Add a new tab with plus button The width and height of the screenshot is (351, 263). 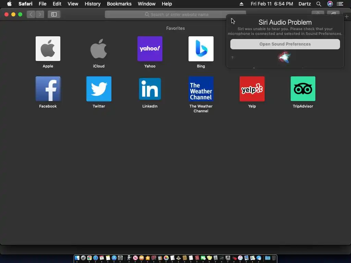click(347, 16)
